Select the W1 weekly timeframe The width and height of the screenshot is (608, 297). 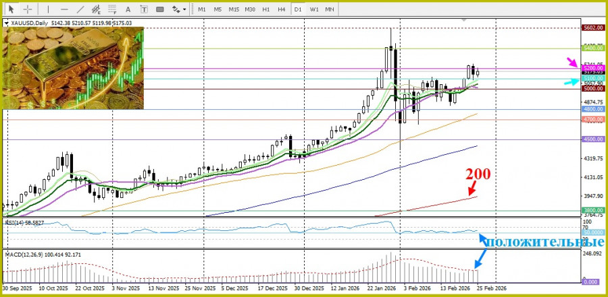[314, 9]
